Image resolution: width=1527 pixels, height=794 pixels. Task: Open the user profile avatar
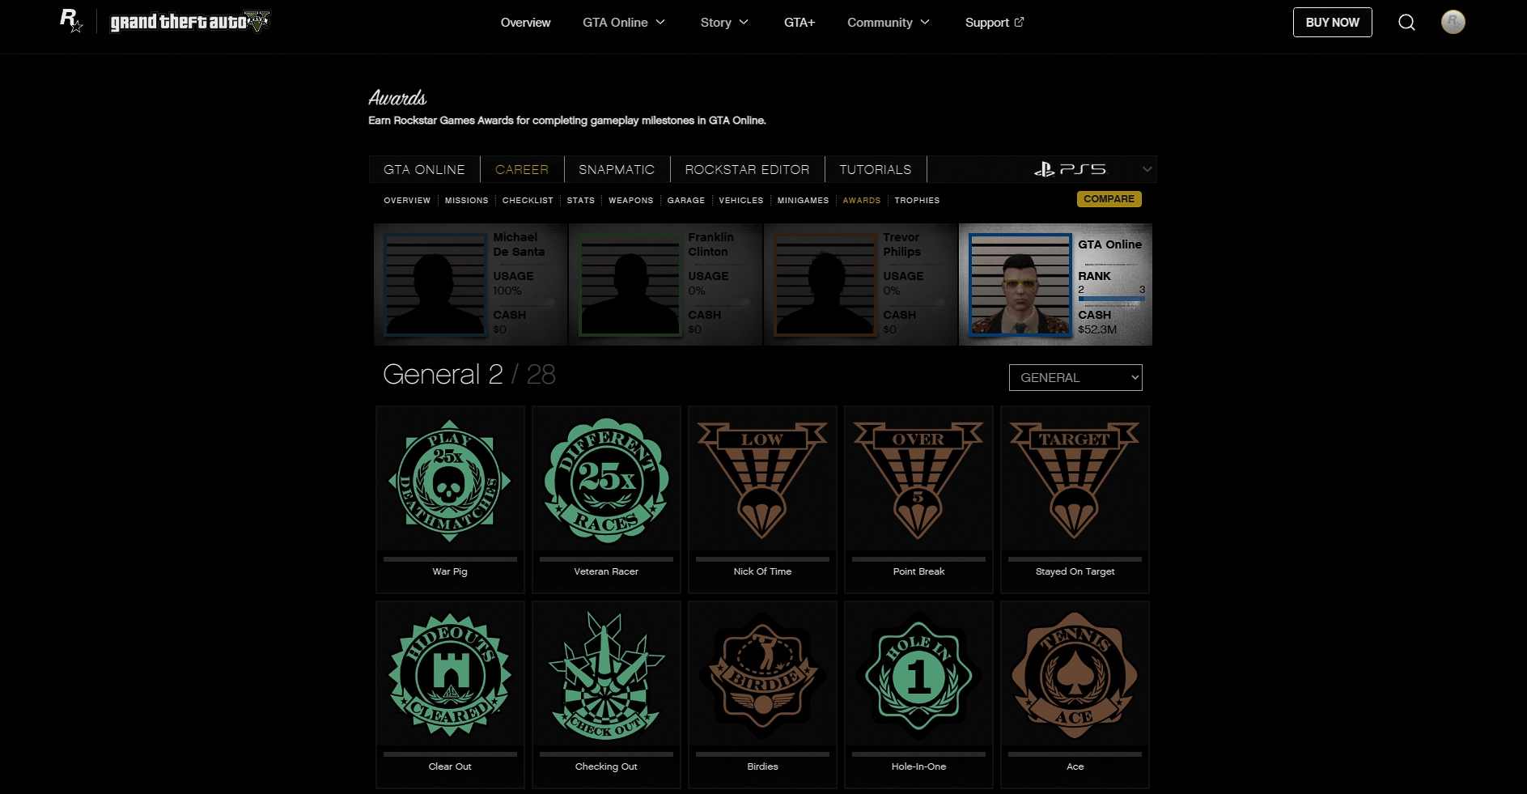coord(1453,22)
